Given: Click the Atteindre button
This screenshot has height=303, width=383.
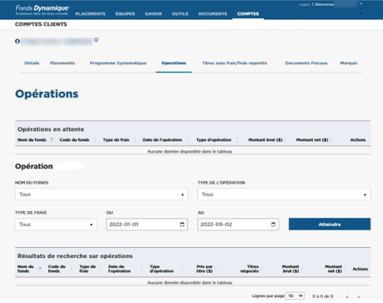Looking at the screenshot, I should pyautogui.click(x=330, y=224).
